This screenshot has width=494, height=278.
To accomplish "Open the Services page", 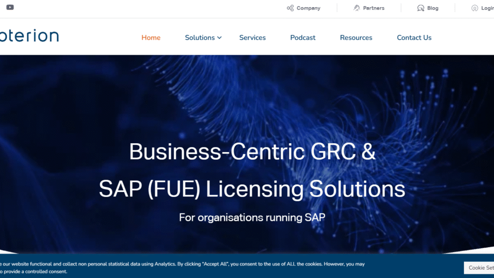I will pyautogui.click(x=252, y=37).
